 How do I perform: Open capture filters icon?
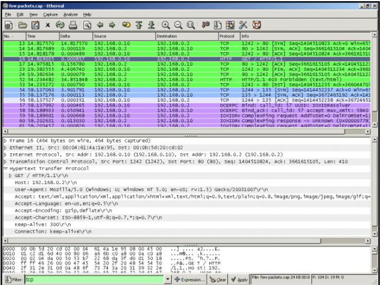(x=206, y=25)
